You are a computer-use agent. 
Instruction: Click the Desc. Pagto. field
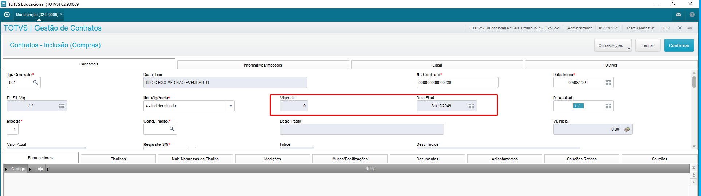click(362, 129)
